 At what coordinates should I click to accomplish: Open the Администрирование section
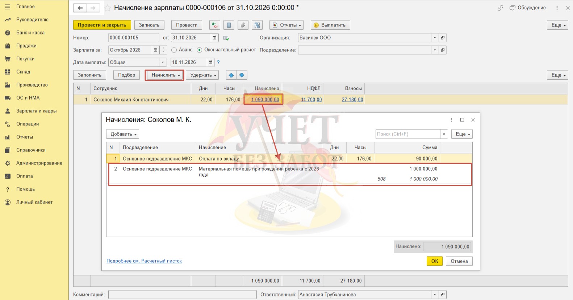pyautogui.click(x=39, y=163)
